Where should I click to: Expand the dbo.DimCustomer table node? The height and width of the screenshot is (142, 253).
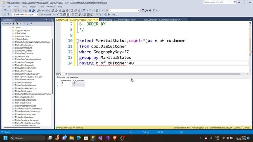pyautogui.click(x=13, y=54)
